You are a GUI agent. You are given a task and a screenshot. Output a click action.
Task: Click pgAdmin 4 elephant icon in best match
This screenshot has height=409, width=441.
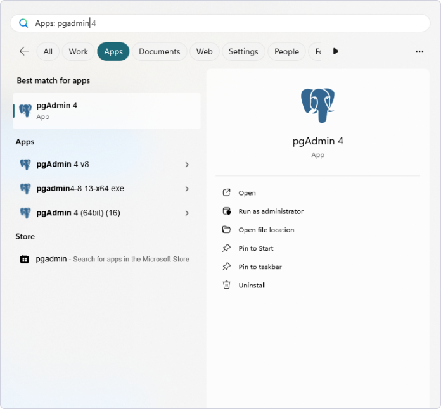[x=25, y=111]
